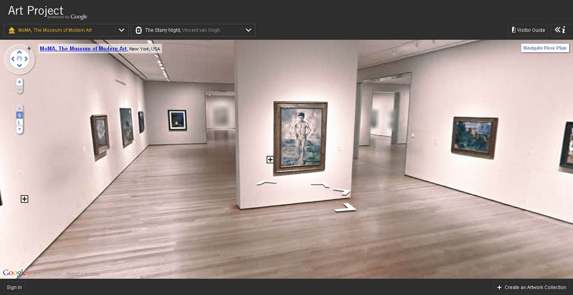Create an Artwork Collection
573x295 pixels.
[x=531, y=287]
